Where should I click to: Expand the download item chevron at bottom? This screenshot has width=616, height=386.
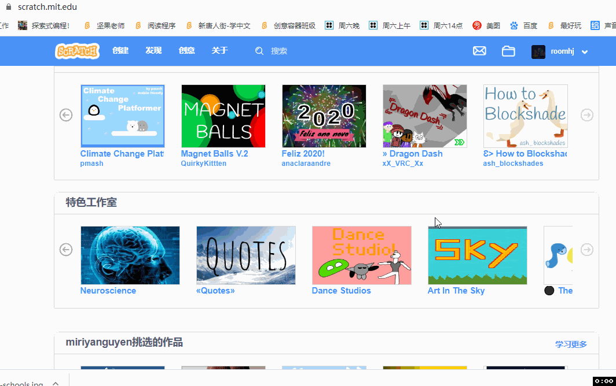point(56,383)
